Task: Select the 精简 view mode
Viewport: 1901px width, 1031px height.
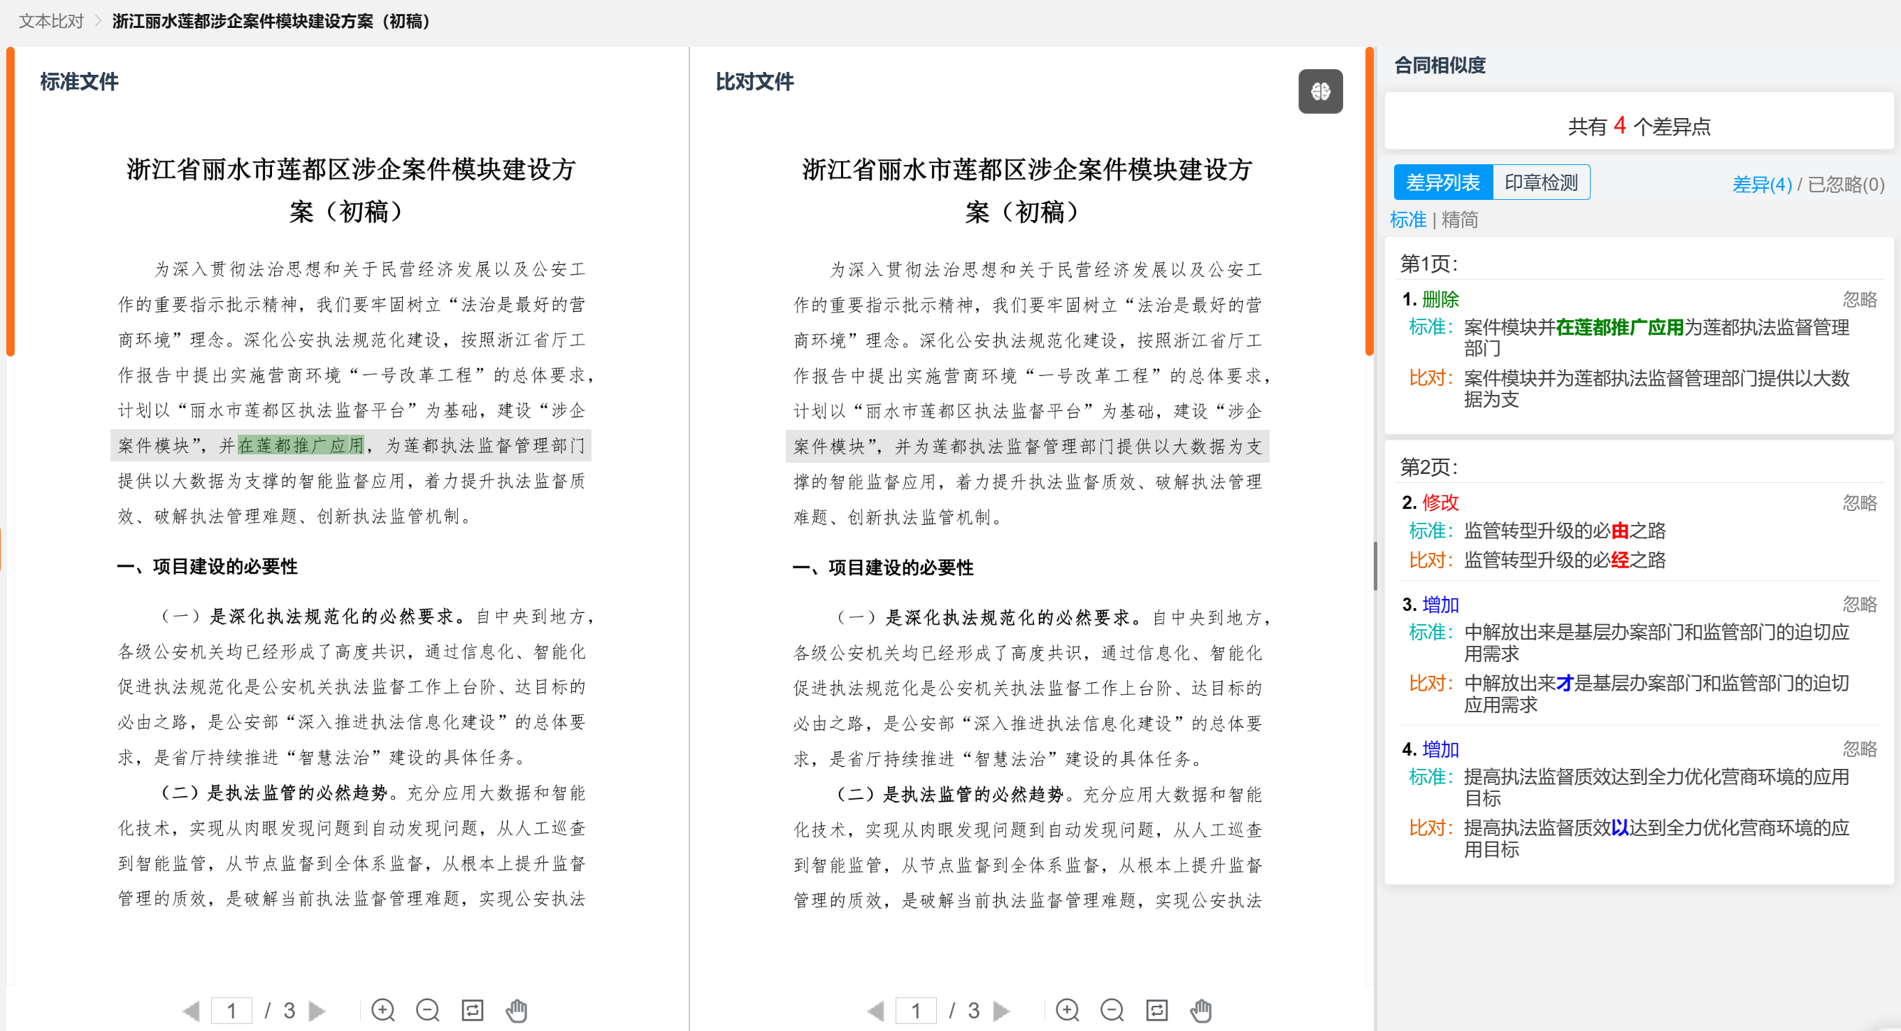Action: pos(1460,220)
